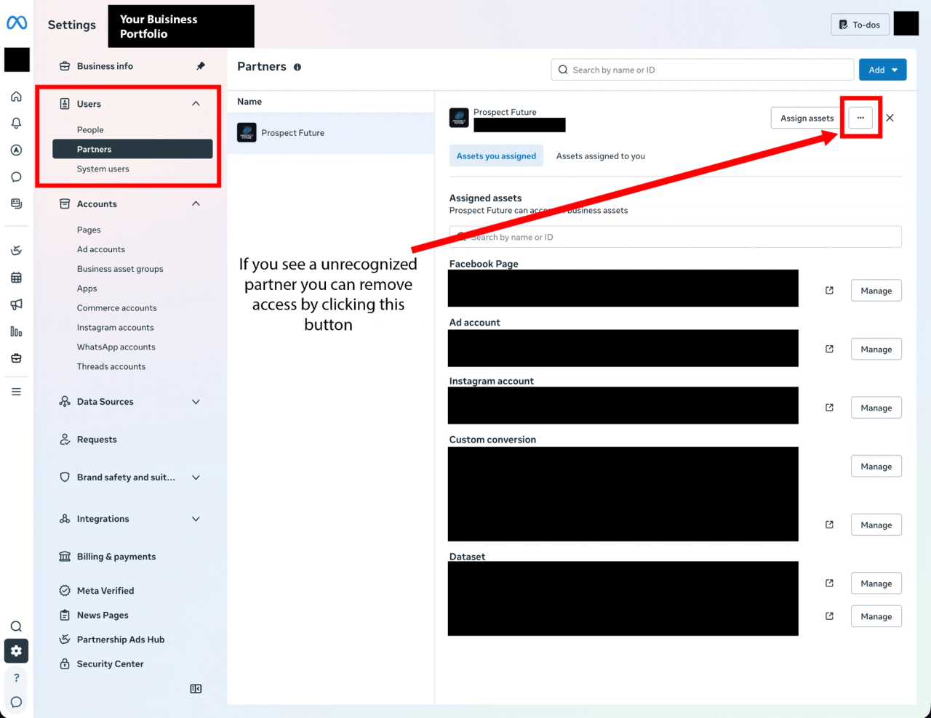This screenshot has height=718, width=931.
Task: Switch to Assets assigned to you tab
Action: pos(601,156)
